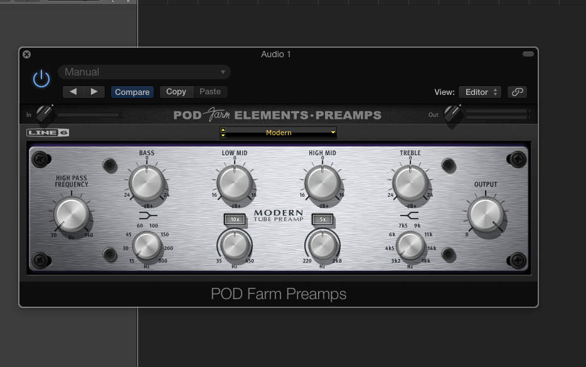Click the POD Farm Preamps footer text

[279, 294]
